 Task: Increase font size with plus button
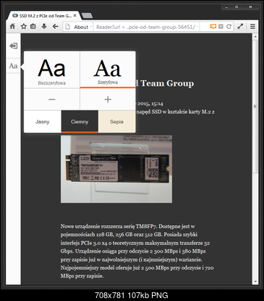[x=108, y=99]
